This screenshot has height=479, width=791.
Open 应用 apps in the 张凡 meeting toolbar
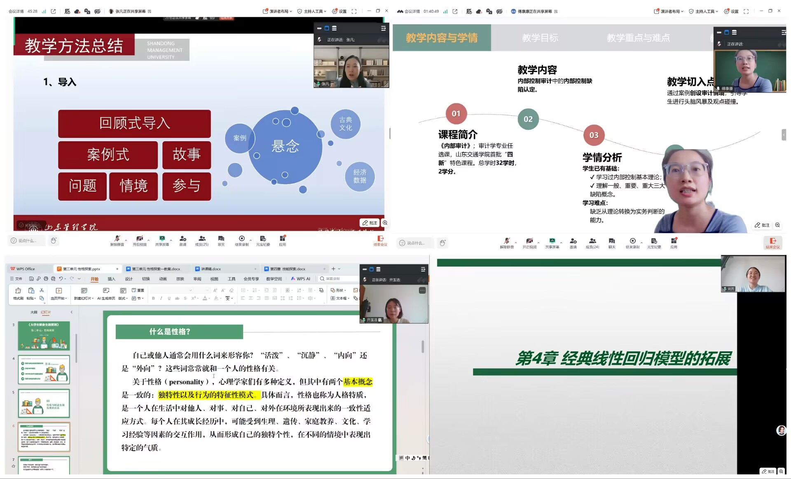[x=283, y=241]
